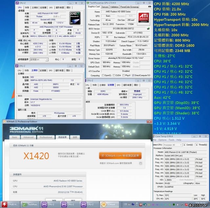
Task: Click the GPU row in 3DMark details
Action: pyautogui.click(x=48, y=181)
